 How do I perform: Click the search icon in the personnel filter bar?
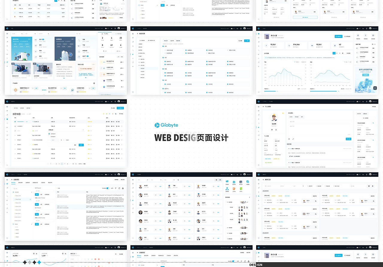178,180
